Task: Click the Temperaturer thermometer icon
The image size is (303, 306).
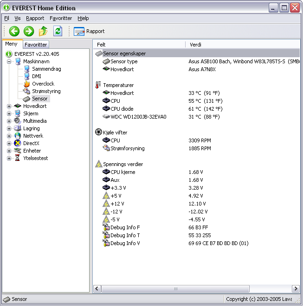Action: [98, 85]
